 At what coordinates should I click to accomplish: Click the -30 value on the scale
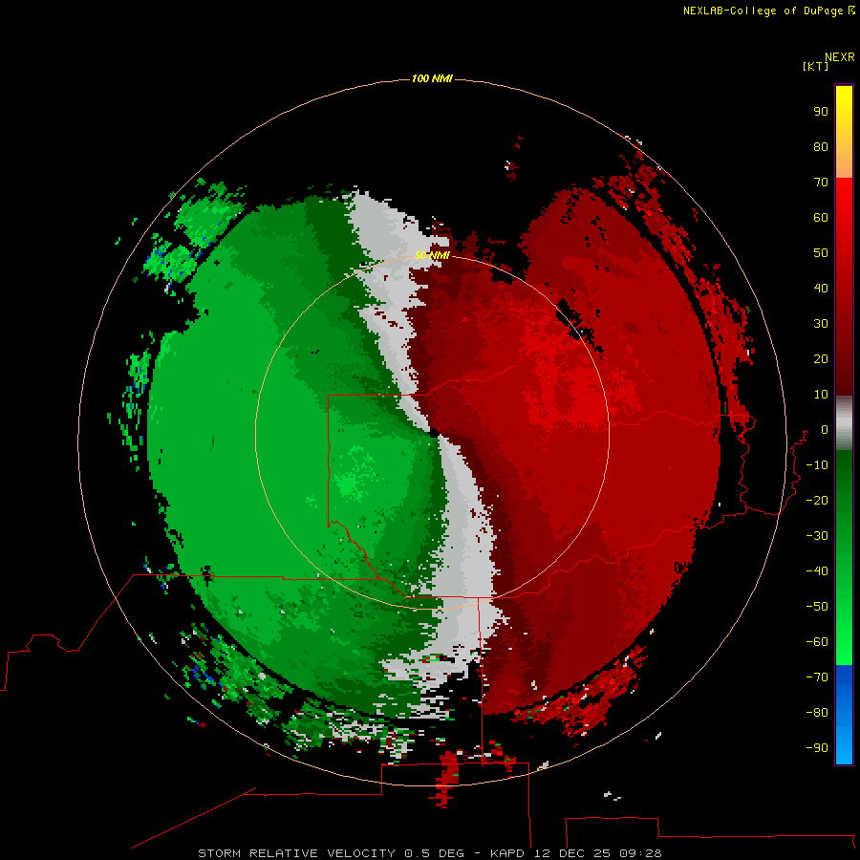point(817,536)
